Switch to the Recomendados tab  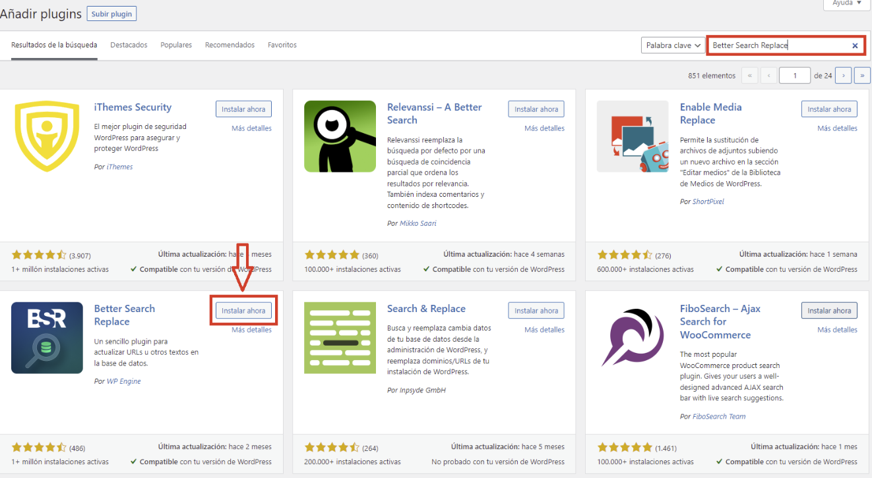pyautogui.click(x=230, y=45)
